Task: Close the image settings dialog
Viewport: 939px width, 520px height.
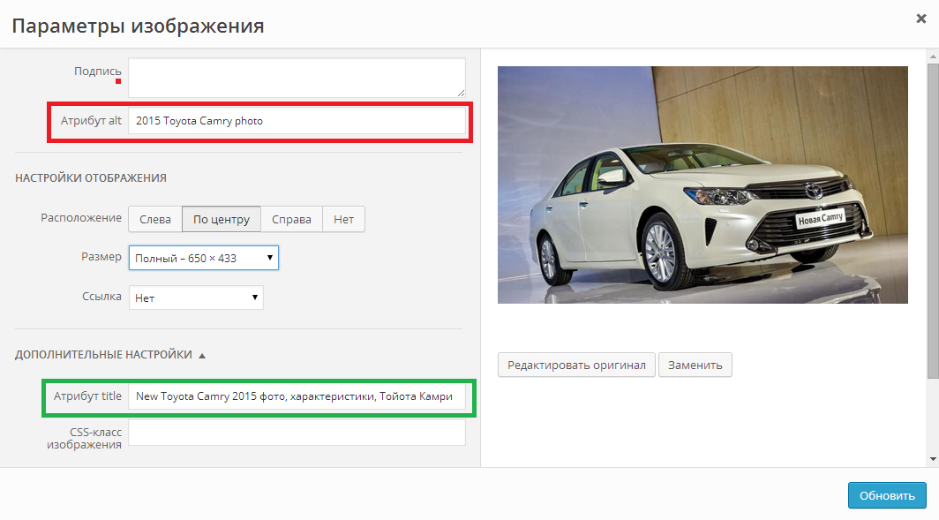Action: pyautogui.click(x=921, y=19)
